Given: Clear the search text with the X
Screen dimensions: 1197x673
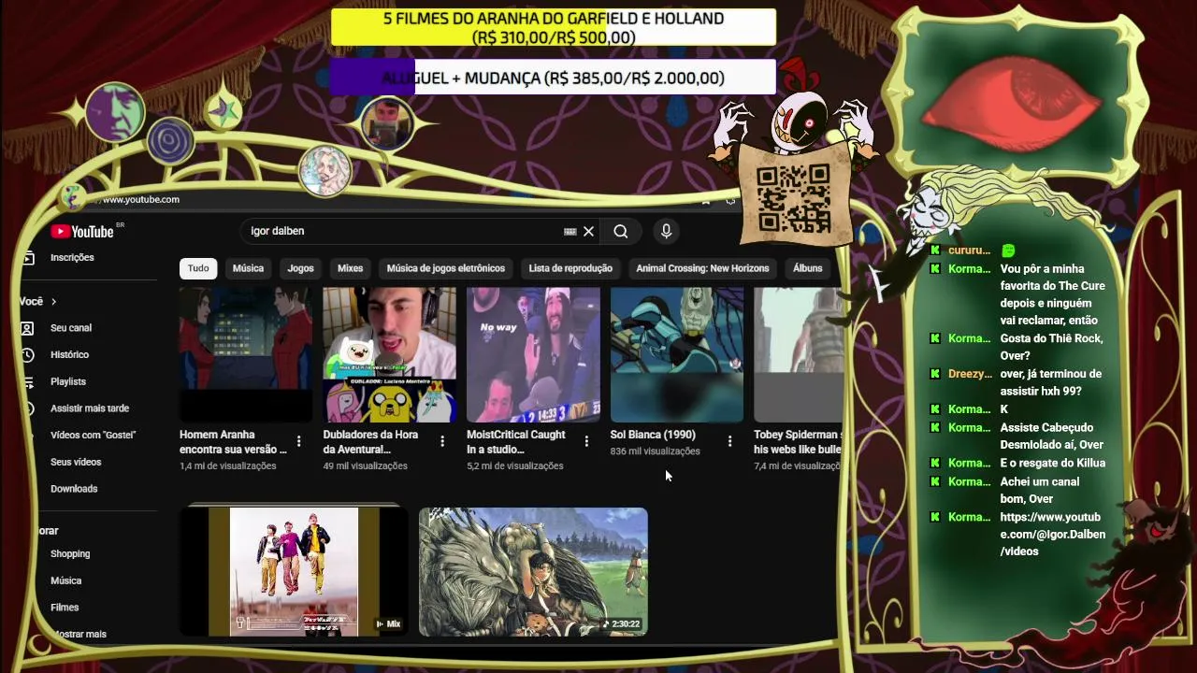Looking at the screenshot, I should click(589, 232).
